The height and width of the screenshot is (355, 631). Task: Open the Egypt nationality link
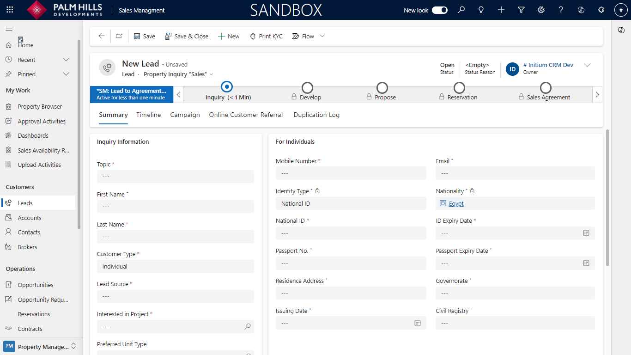(456, 203)
